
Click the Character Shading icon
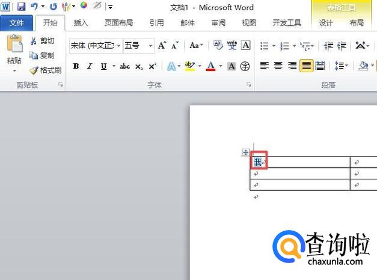point(231,66)
